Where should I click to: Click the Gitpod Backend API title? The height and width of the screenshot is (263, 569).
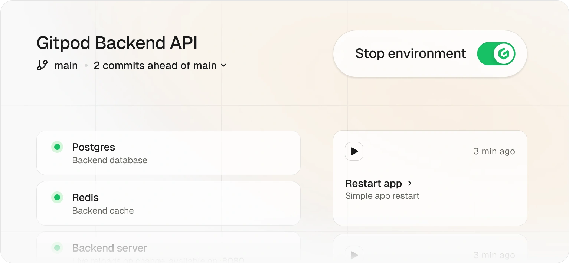(x=117, y=43)
